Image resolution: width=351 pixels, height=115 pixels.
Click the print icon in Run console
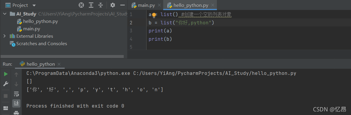[x=16, y=113]
